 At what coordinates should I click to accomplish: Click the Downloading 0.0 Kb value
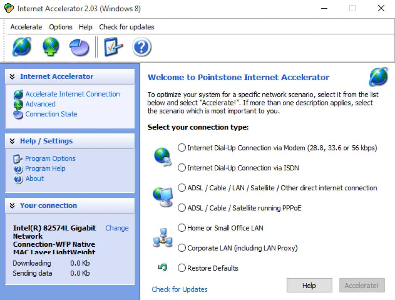click(x=80, y=263)
